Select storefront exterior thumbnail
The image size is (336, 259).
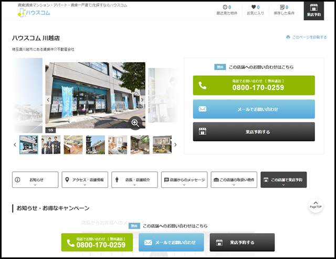(29, 145)
